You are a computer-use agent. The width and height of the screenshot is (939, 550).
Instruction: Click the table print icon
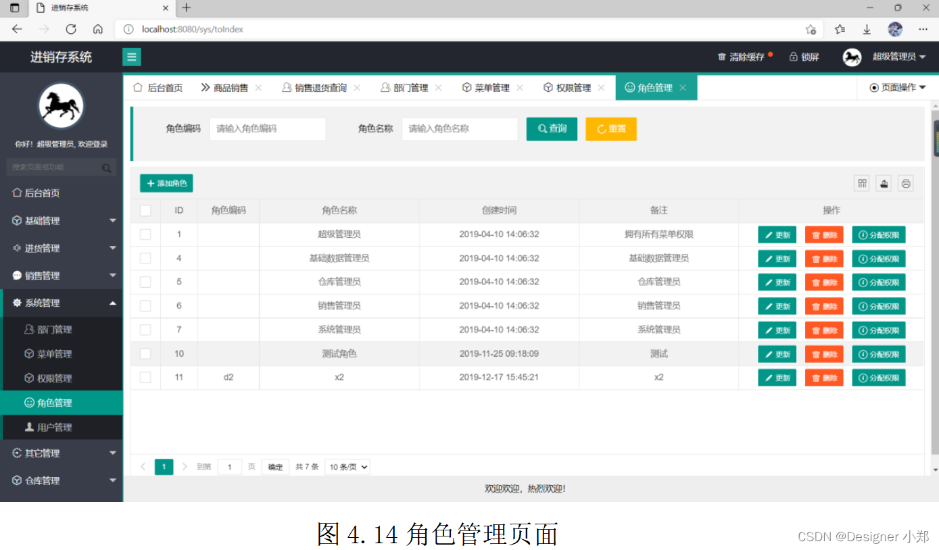click(906, 183)
